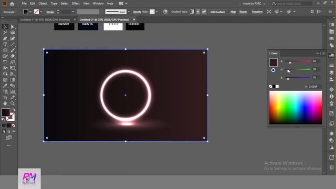This screenshot has width=336, height=189.
Task: Select the Hand tool
Action: click(5, 103)
